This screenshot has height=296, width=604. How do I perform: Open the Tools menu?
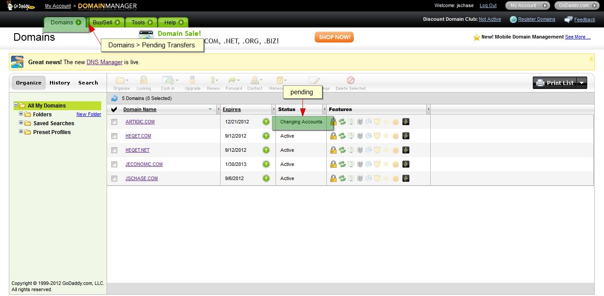(x=141, y=22)
